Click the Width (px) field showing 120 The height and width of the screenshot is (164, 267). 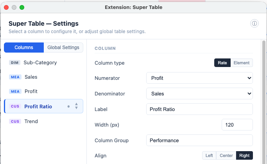pos(237,125)
